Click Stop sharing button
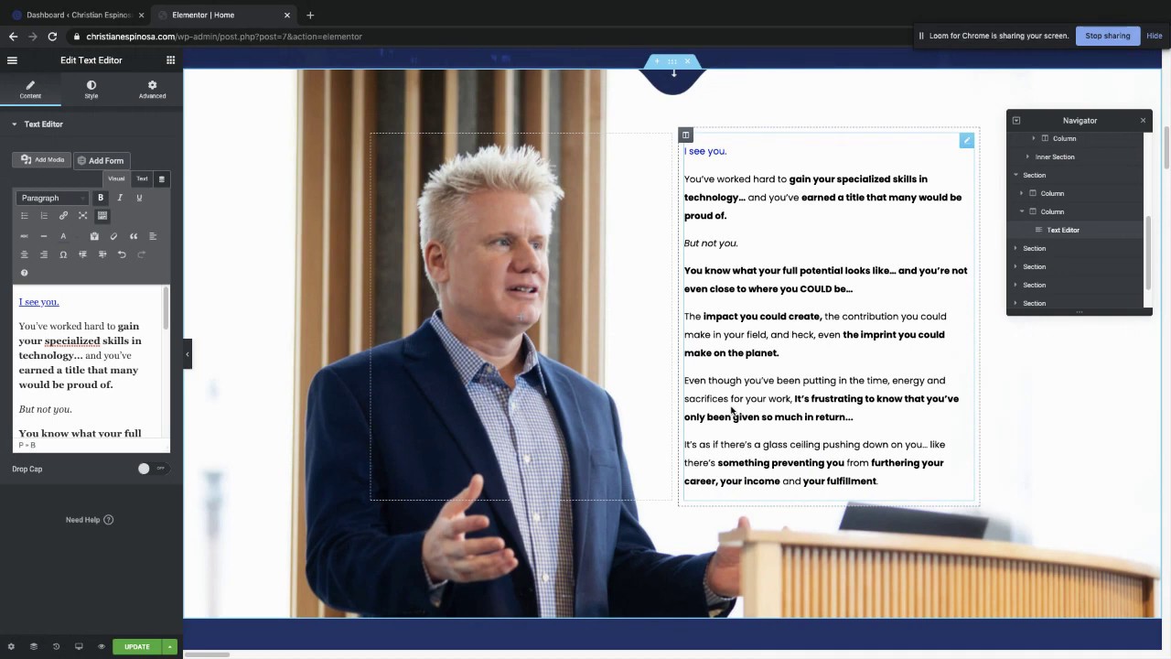The image size is (1171, 659). point(1107,36)
